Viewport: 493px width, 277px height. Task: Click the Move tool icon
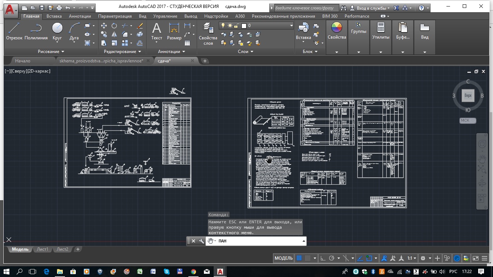click(104, 26)
